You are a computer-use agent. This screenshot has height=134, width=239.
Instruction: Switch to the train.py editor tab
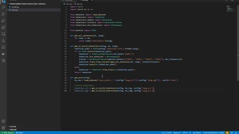click(x=85, y=0)
